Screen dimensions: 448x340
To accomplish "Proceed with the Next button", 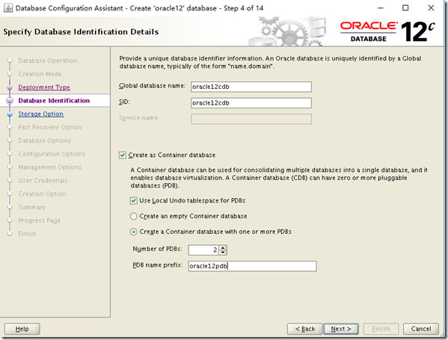I will click(341, 329).
